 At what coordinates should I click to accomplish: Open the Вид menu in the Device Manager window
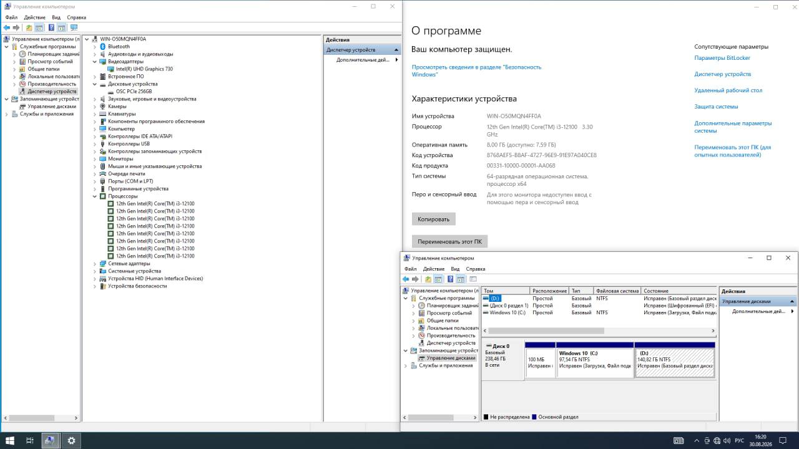pyautogui.click(x=56, y=17)
